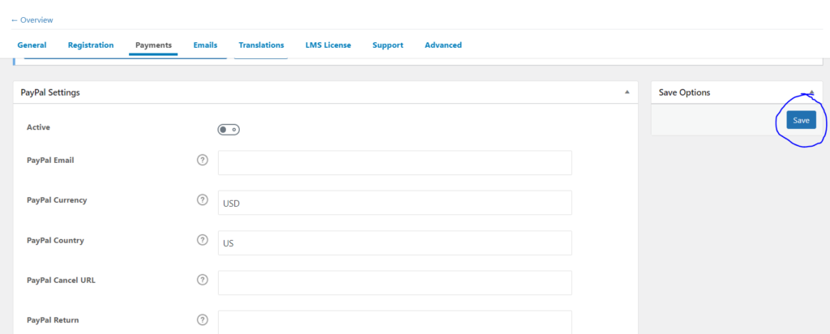Select the Payments tab
Screen dimensions: 830x334
point(153,45)
